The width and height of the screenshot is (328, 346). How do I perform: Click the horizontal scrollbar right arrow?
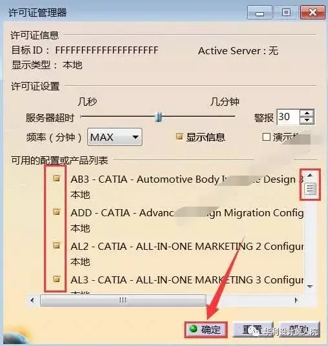coord(296,300)
